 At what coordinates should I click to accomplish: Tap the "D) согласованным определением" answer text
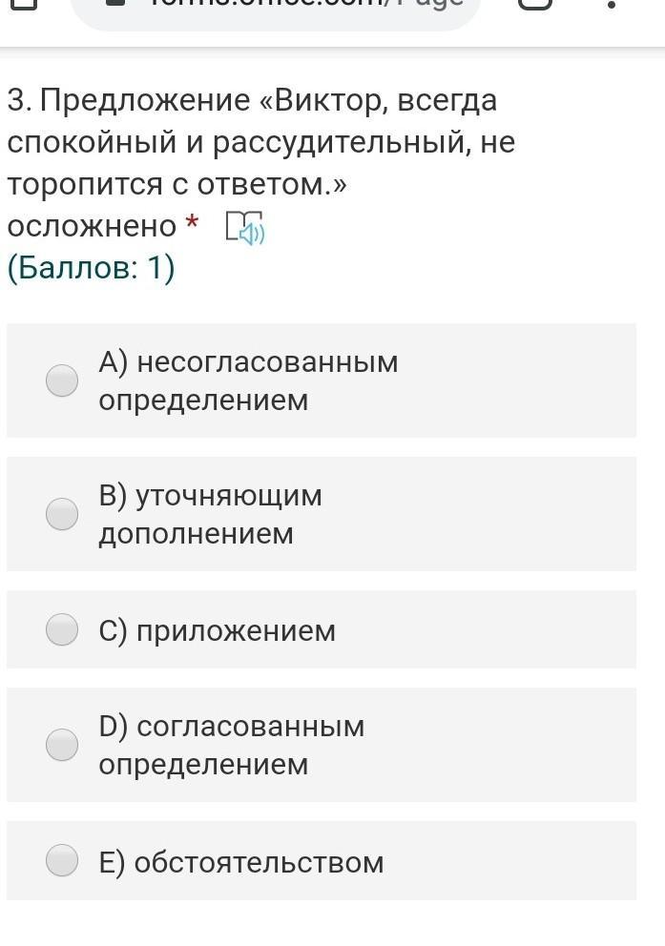click(x=231, y=745)
